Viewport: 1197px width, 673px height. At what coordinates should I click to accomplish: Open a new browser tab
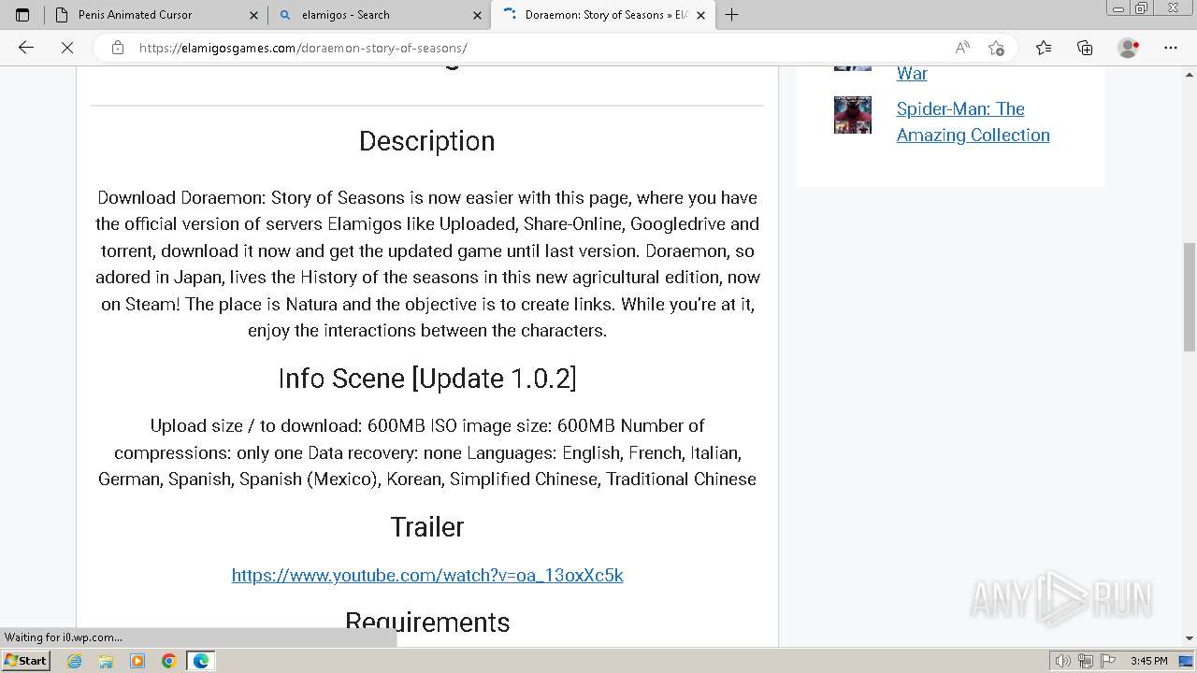[731, 15]
